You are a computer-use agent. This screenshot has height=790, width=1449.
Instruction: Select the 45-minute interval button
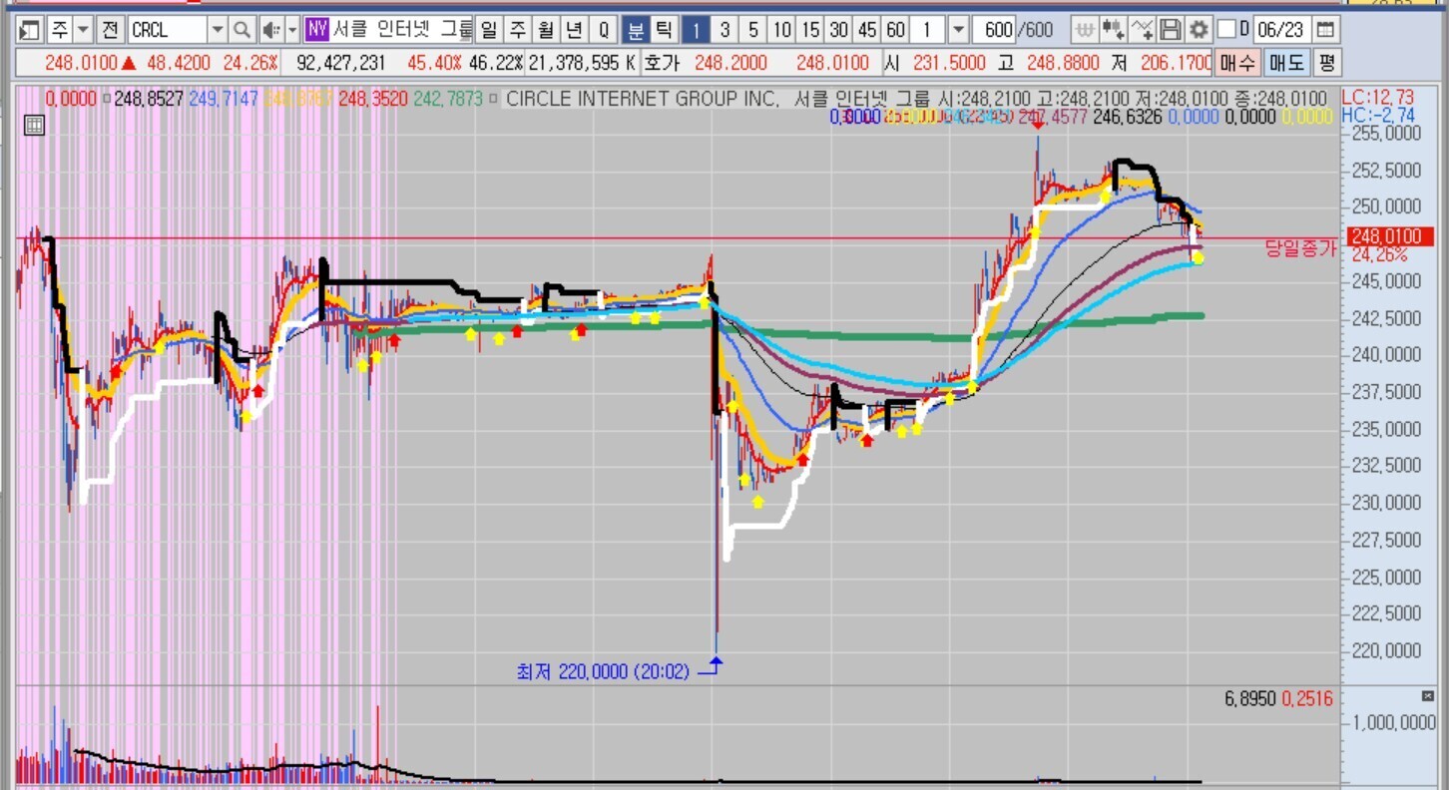pyautogui.click(x=867, y=29)
